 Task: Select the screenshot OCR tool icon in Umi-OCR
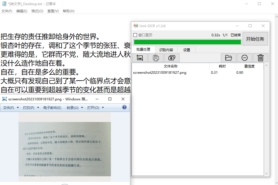pos(172,57)
